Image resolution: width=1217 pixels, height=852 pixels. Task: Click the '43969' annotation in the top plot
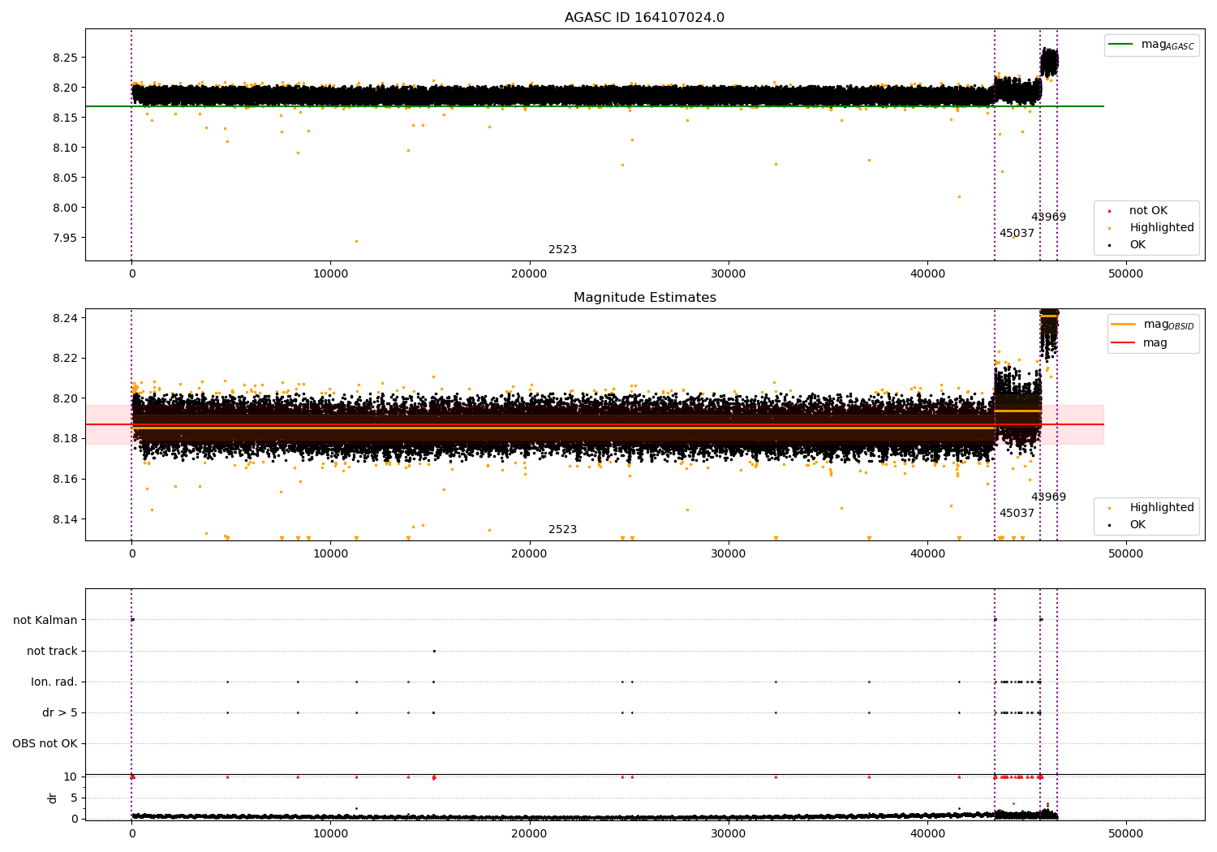point(1048,217)
